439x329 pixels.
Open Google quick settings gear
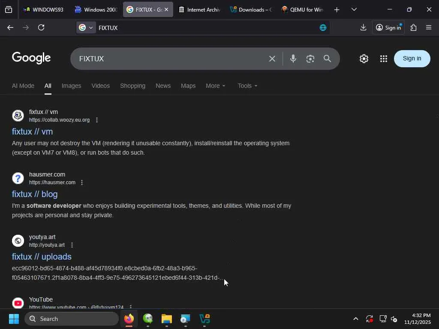point(364,59)
